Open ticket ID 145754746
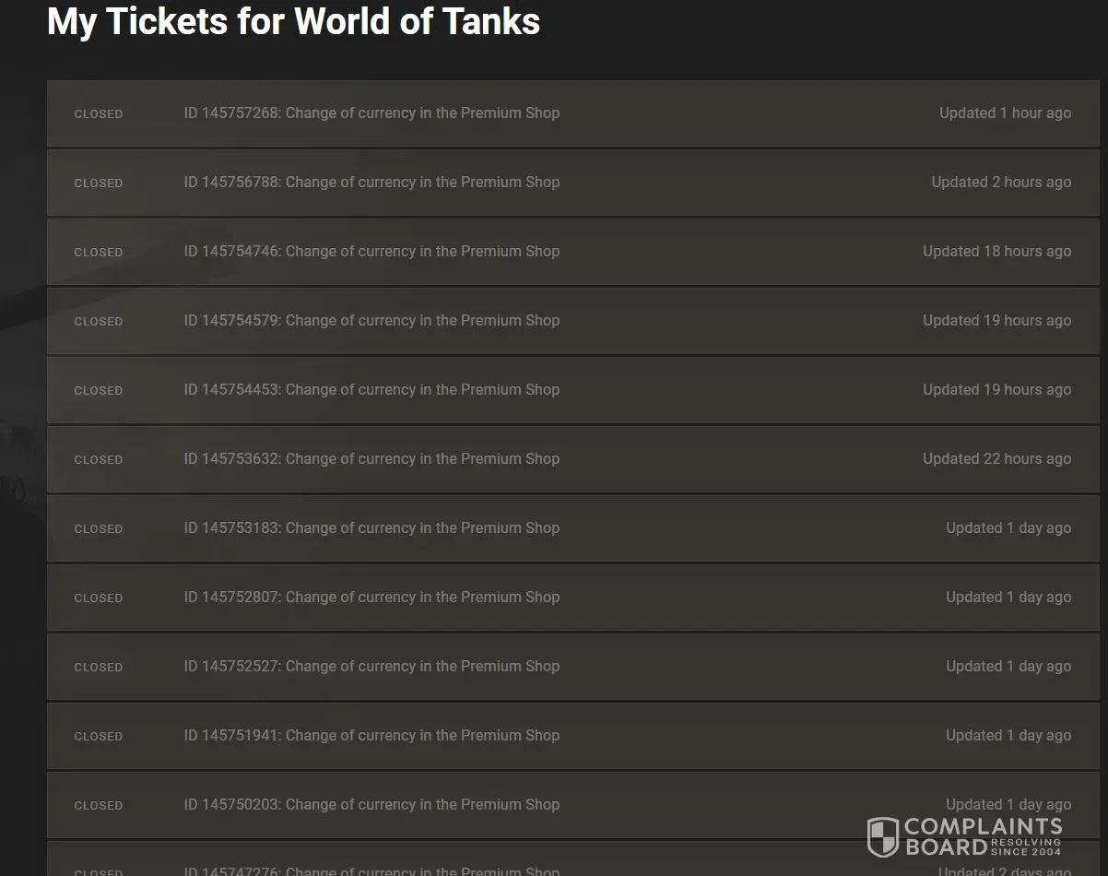The image size is (1108, 876). click(371, 252)
